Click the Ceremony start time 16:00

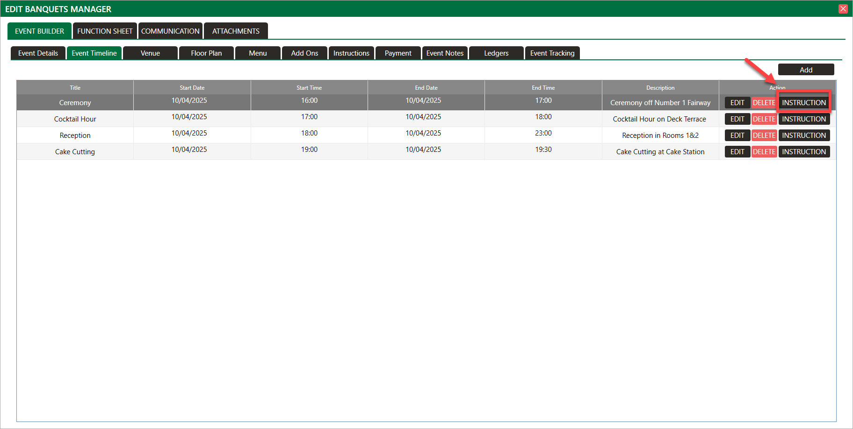tap(309, 100)
